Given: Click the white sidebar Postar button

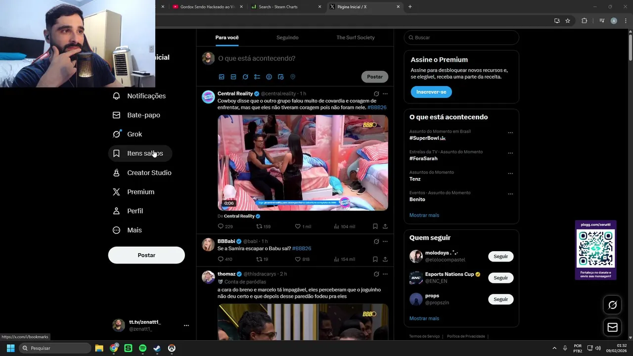Looking at the screenshot, I should 146,255.
